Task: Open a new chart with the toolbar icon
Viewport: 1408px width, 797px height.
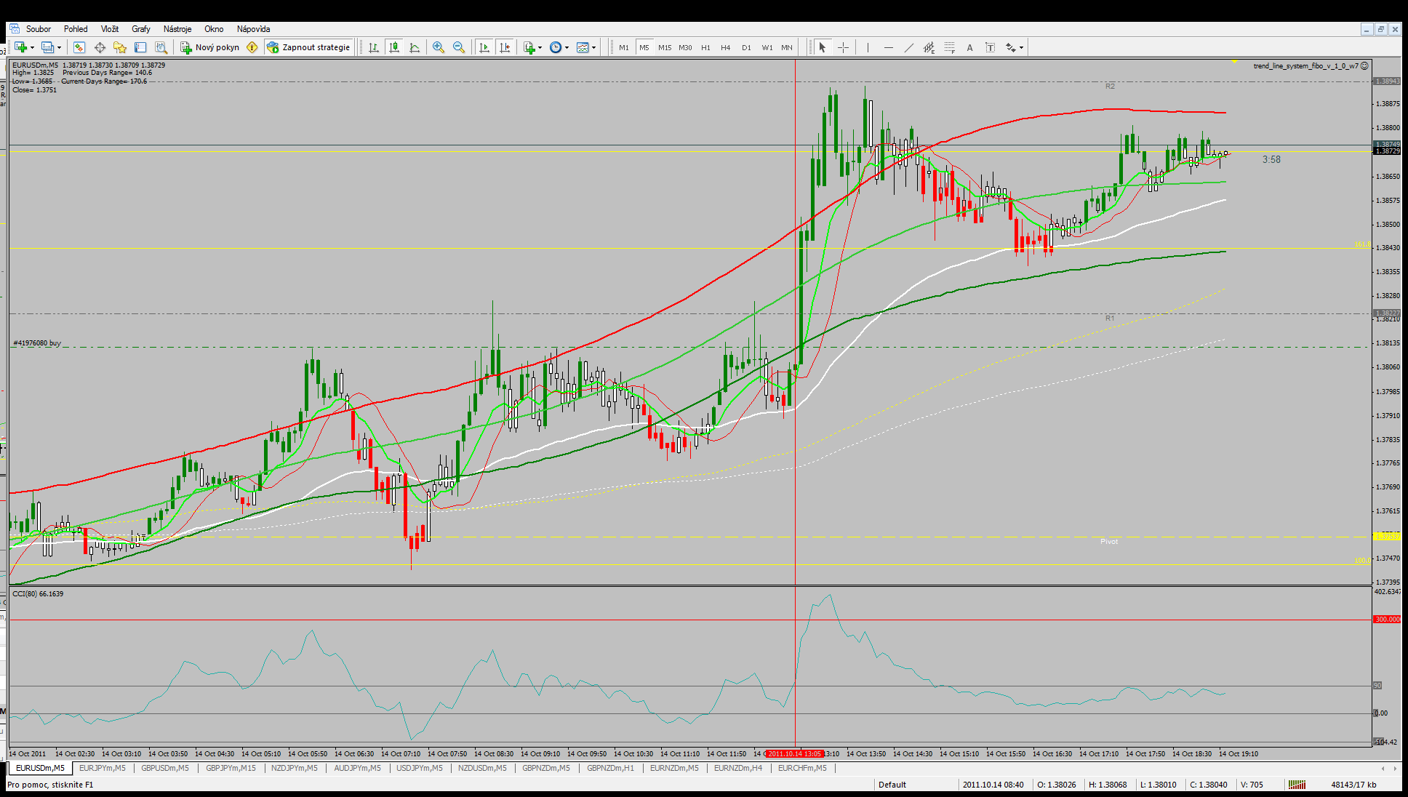Action: [20, 47]
